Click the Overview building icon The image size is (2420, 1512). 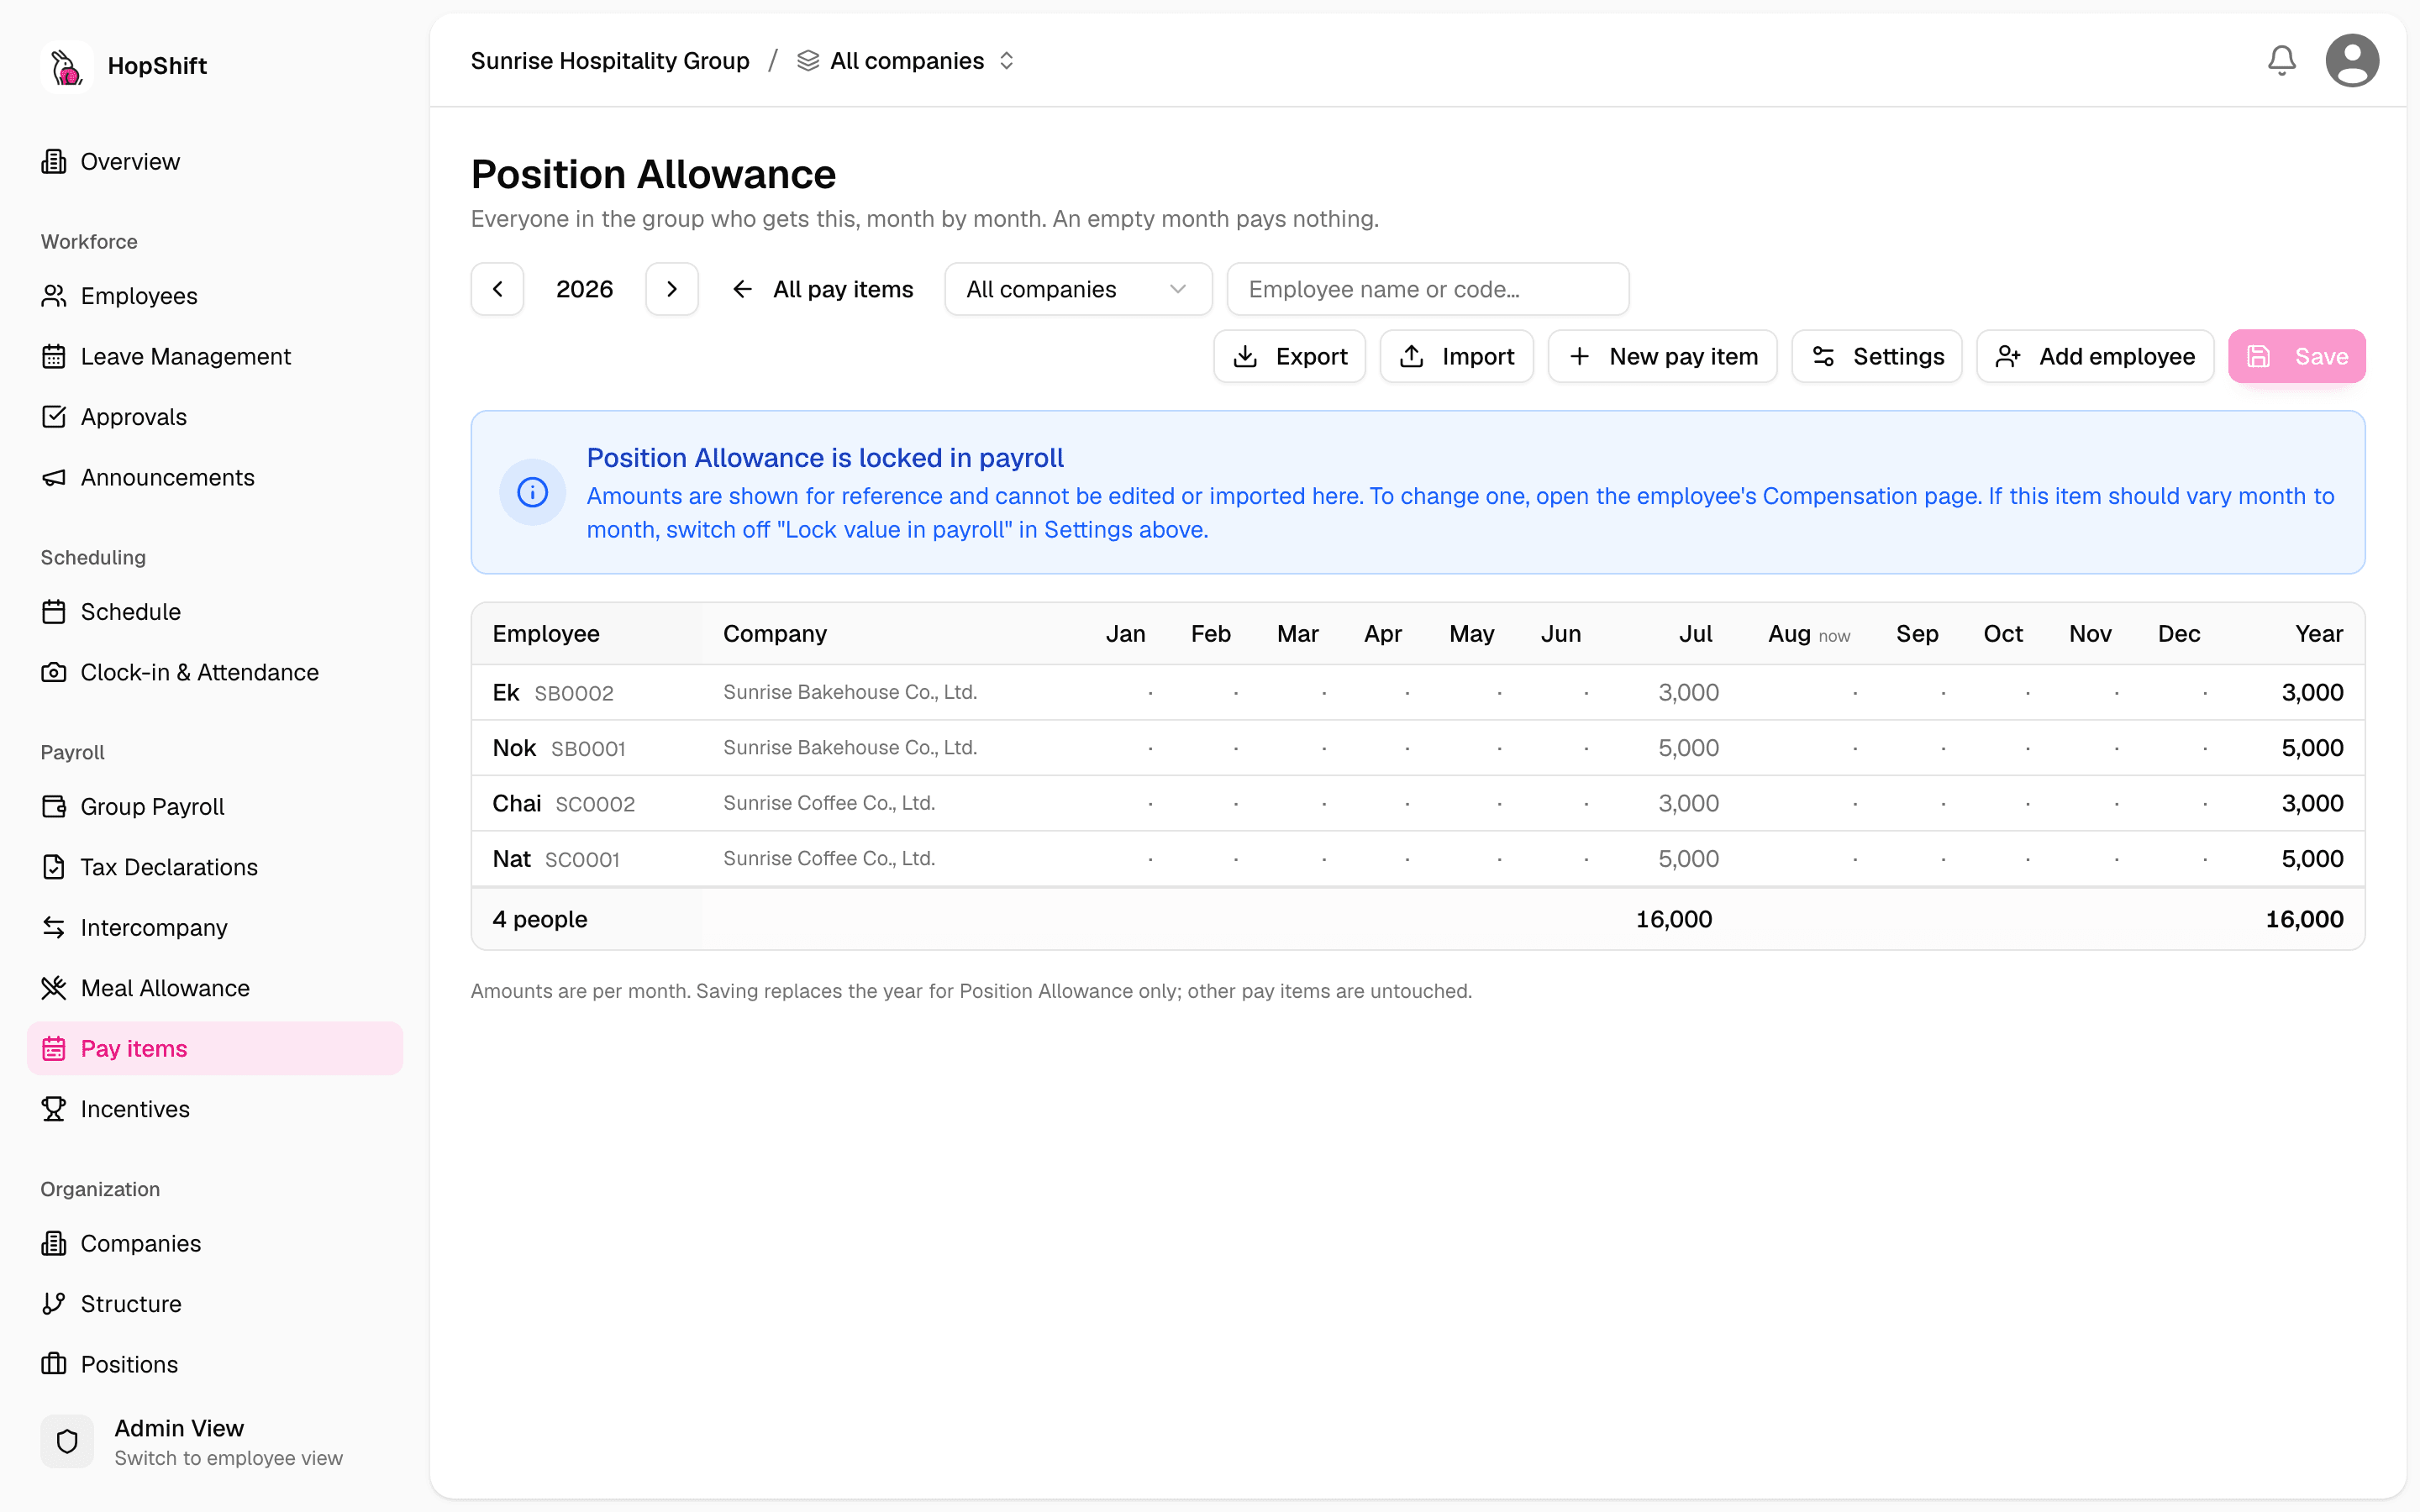pyautogui.click(x=54, y=162)
